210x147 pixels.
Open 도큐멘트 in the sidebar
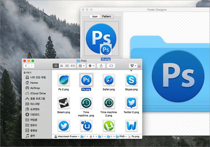32,109
